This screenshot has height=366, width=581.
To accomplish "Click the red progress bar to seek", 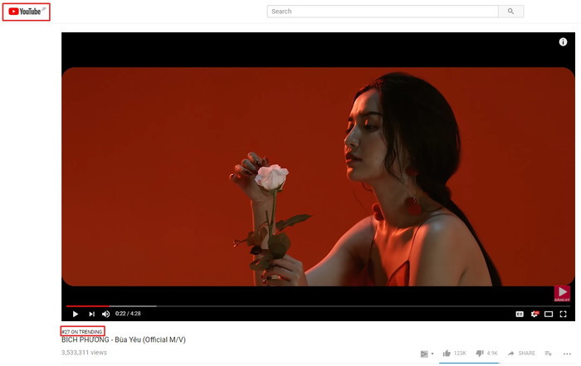I will [88, 306].
